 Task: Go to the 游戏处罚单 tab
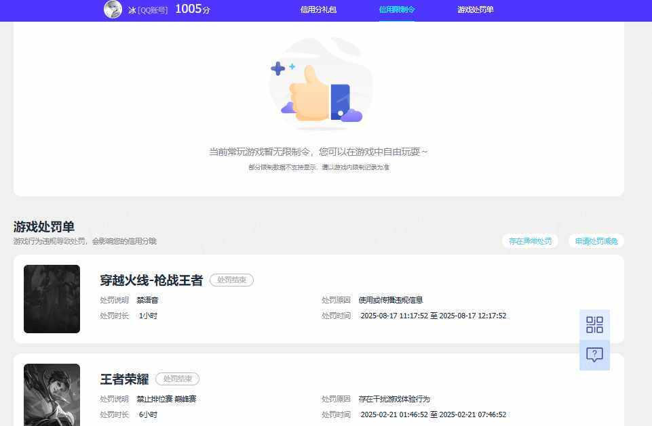pos(476,9)
